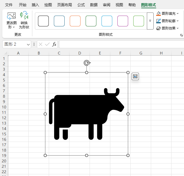The height and width of the screenshot is (176, 184).
Task: Open the 文件 menu tab
Action: click(9, 5)
